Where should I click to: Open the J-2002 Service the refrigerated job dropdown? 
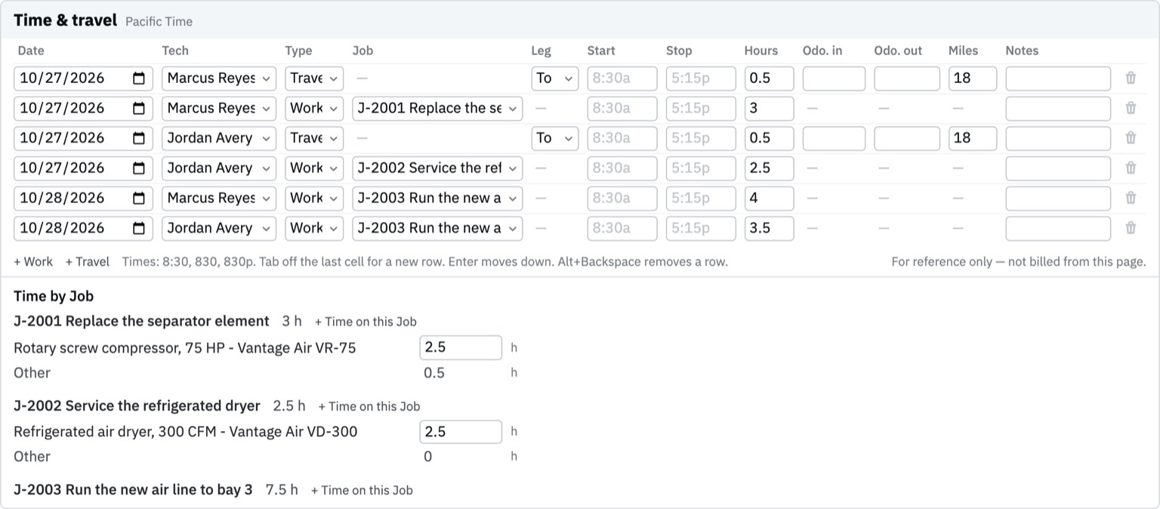[437, 168]
